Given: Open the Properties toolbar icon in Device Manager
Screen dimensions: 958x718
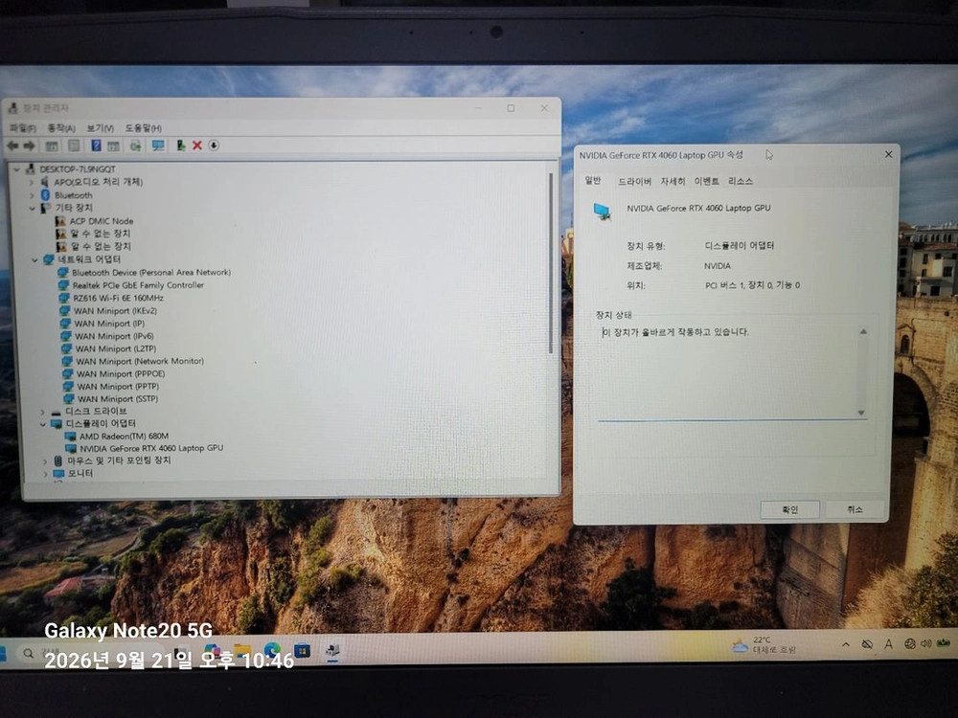Looking at the screenshot, I should 74,146.
